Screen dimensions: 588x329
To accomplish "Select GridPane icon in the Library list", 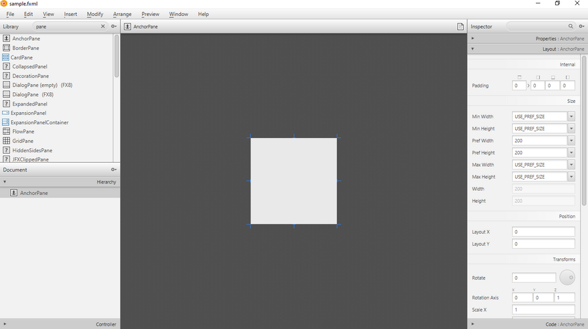I will (x=7, y=141).
